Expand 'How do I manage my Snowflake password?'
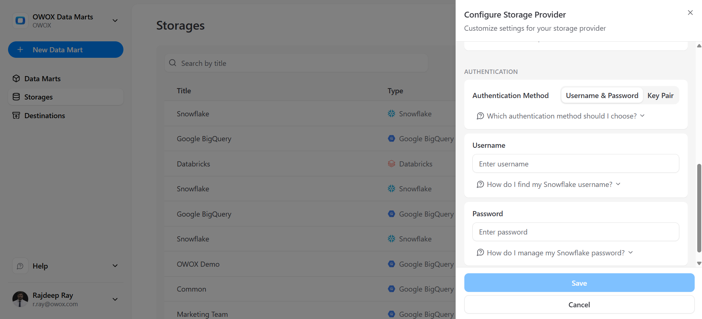 [554, 253]
